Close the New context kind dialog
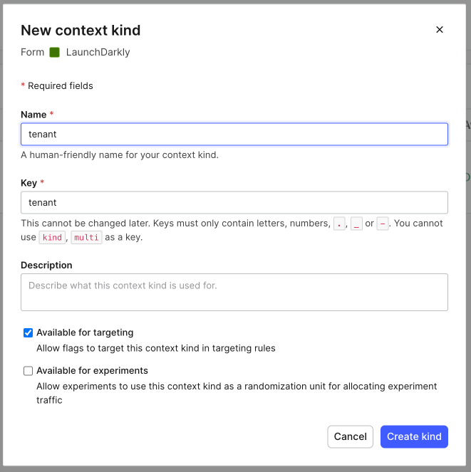Screen dimensions: 471x472 440,30
